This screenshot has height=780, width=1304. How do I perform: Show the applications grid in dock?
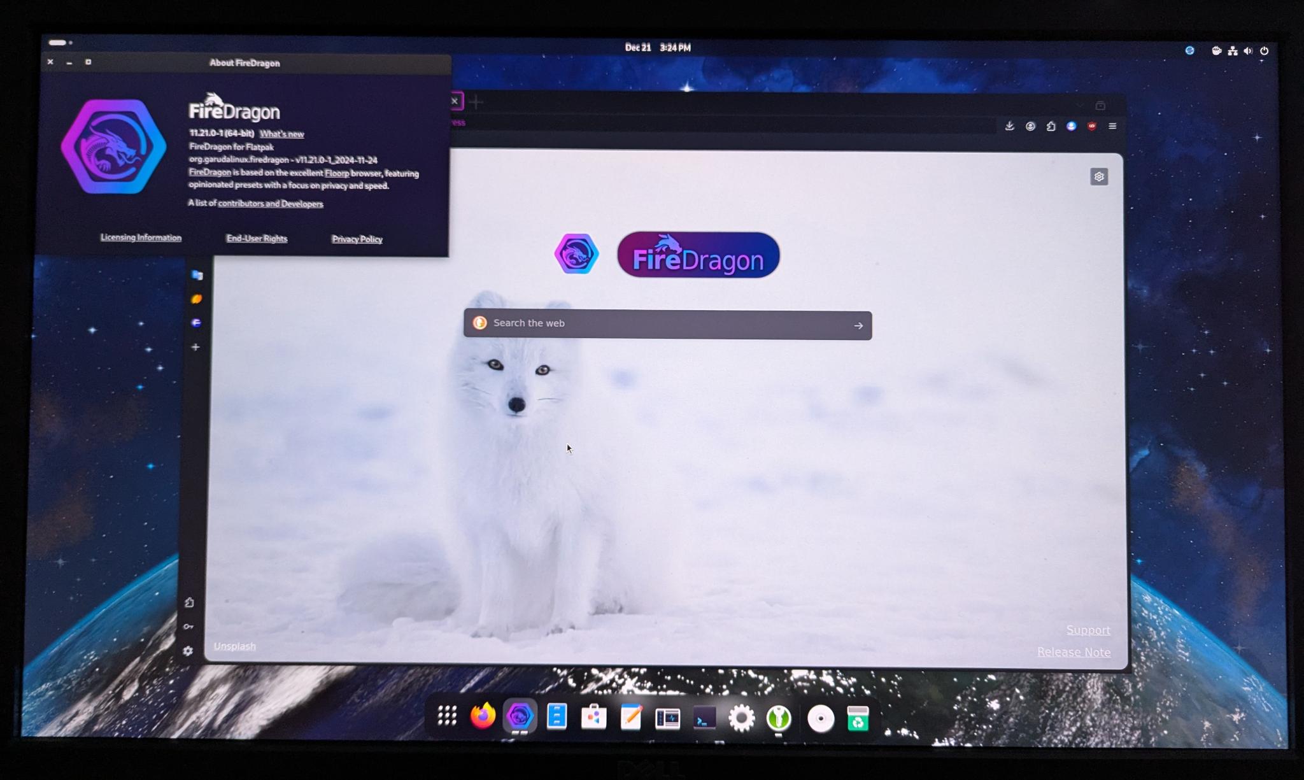[447, 716]
